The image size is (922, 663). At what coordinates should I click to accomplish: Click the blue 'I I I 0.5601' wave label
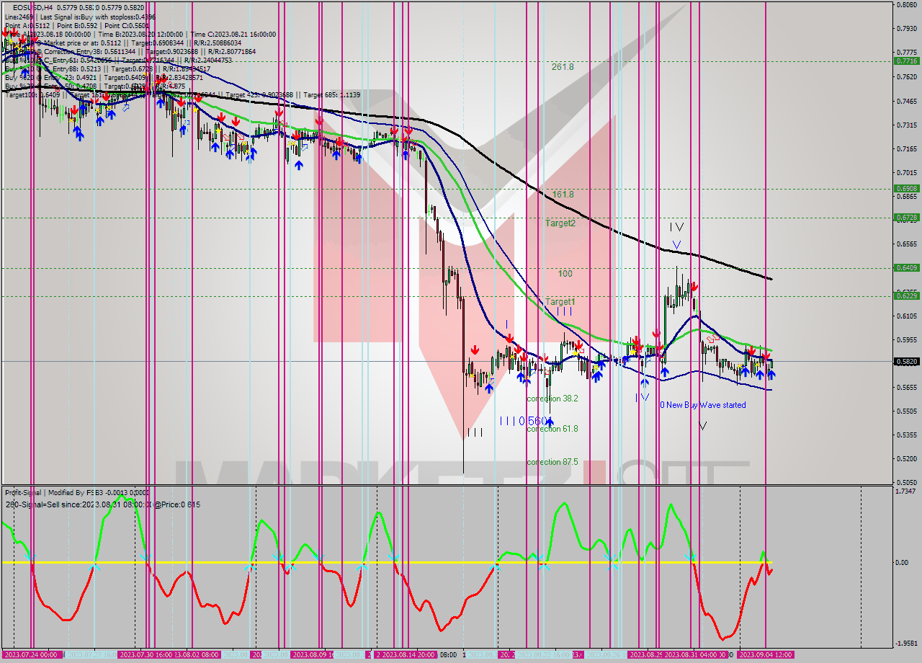click(526, 421)
